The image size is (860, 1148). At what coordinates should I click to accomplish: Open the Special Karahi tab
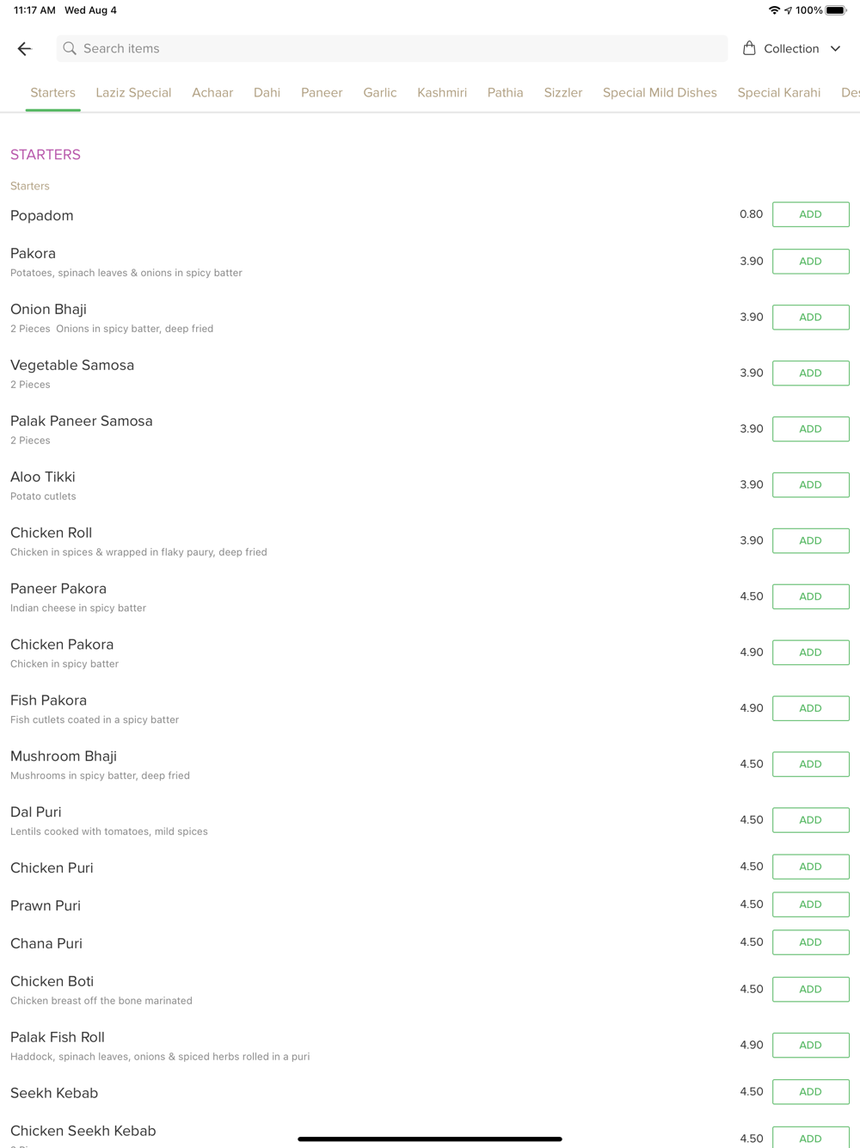click(779, 93)
